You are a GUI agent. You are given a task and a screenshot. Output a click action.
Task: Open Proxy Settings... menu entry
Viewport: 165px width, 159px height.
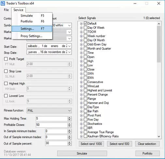coord(32,36)
